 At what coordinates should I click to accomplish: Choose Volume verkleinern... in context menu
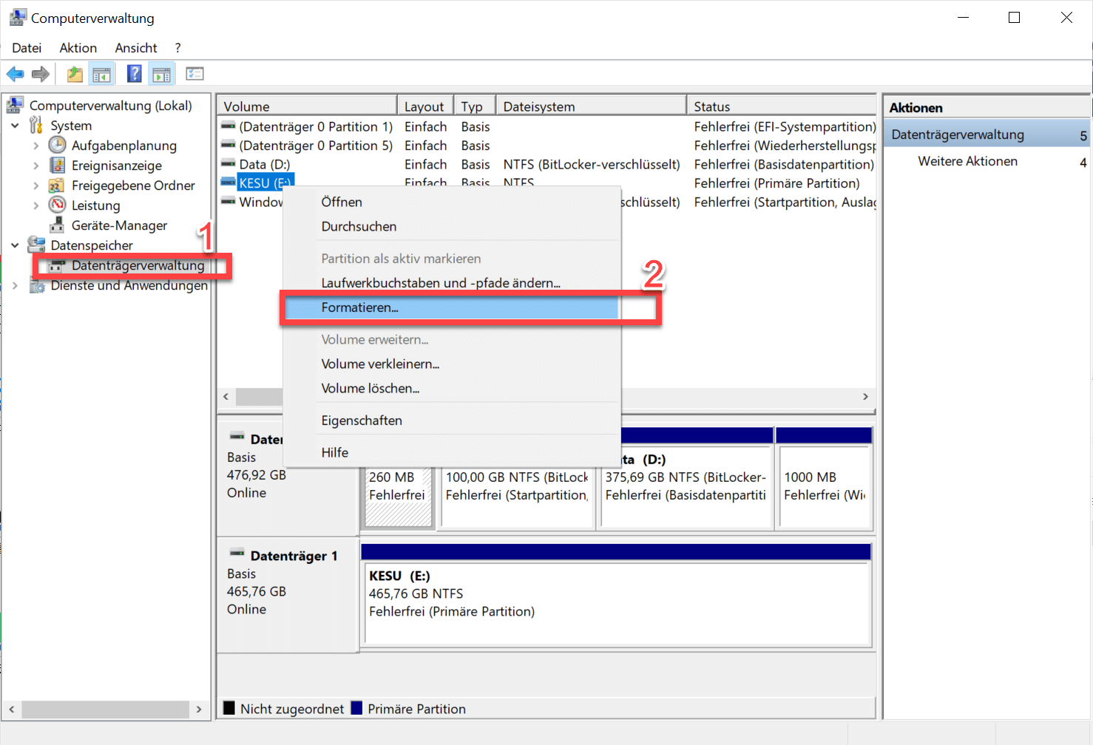[x=451, y=364]
